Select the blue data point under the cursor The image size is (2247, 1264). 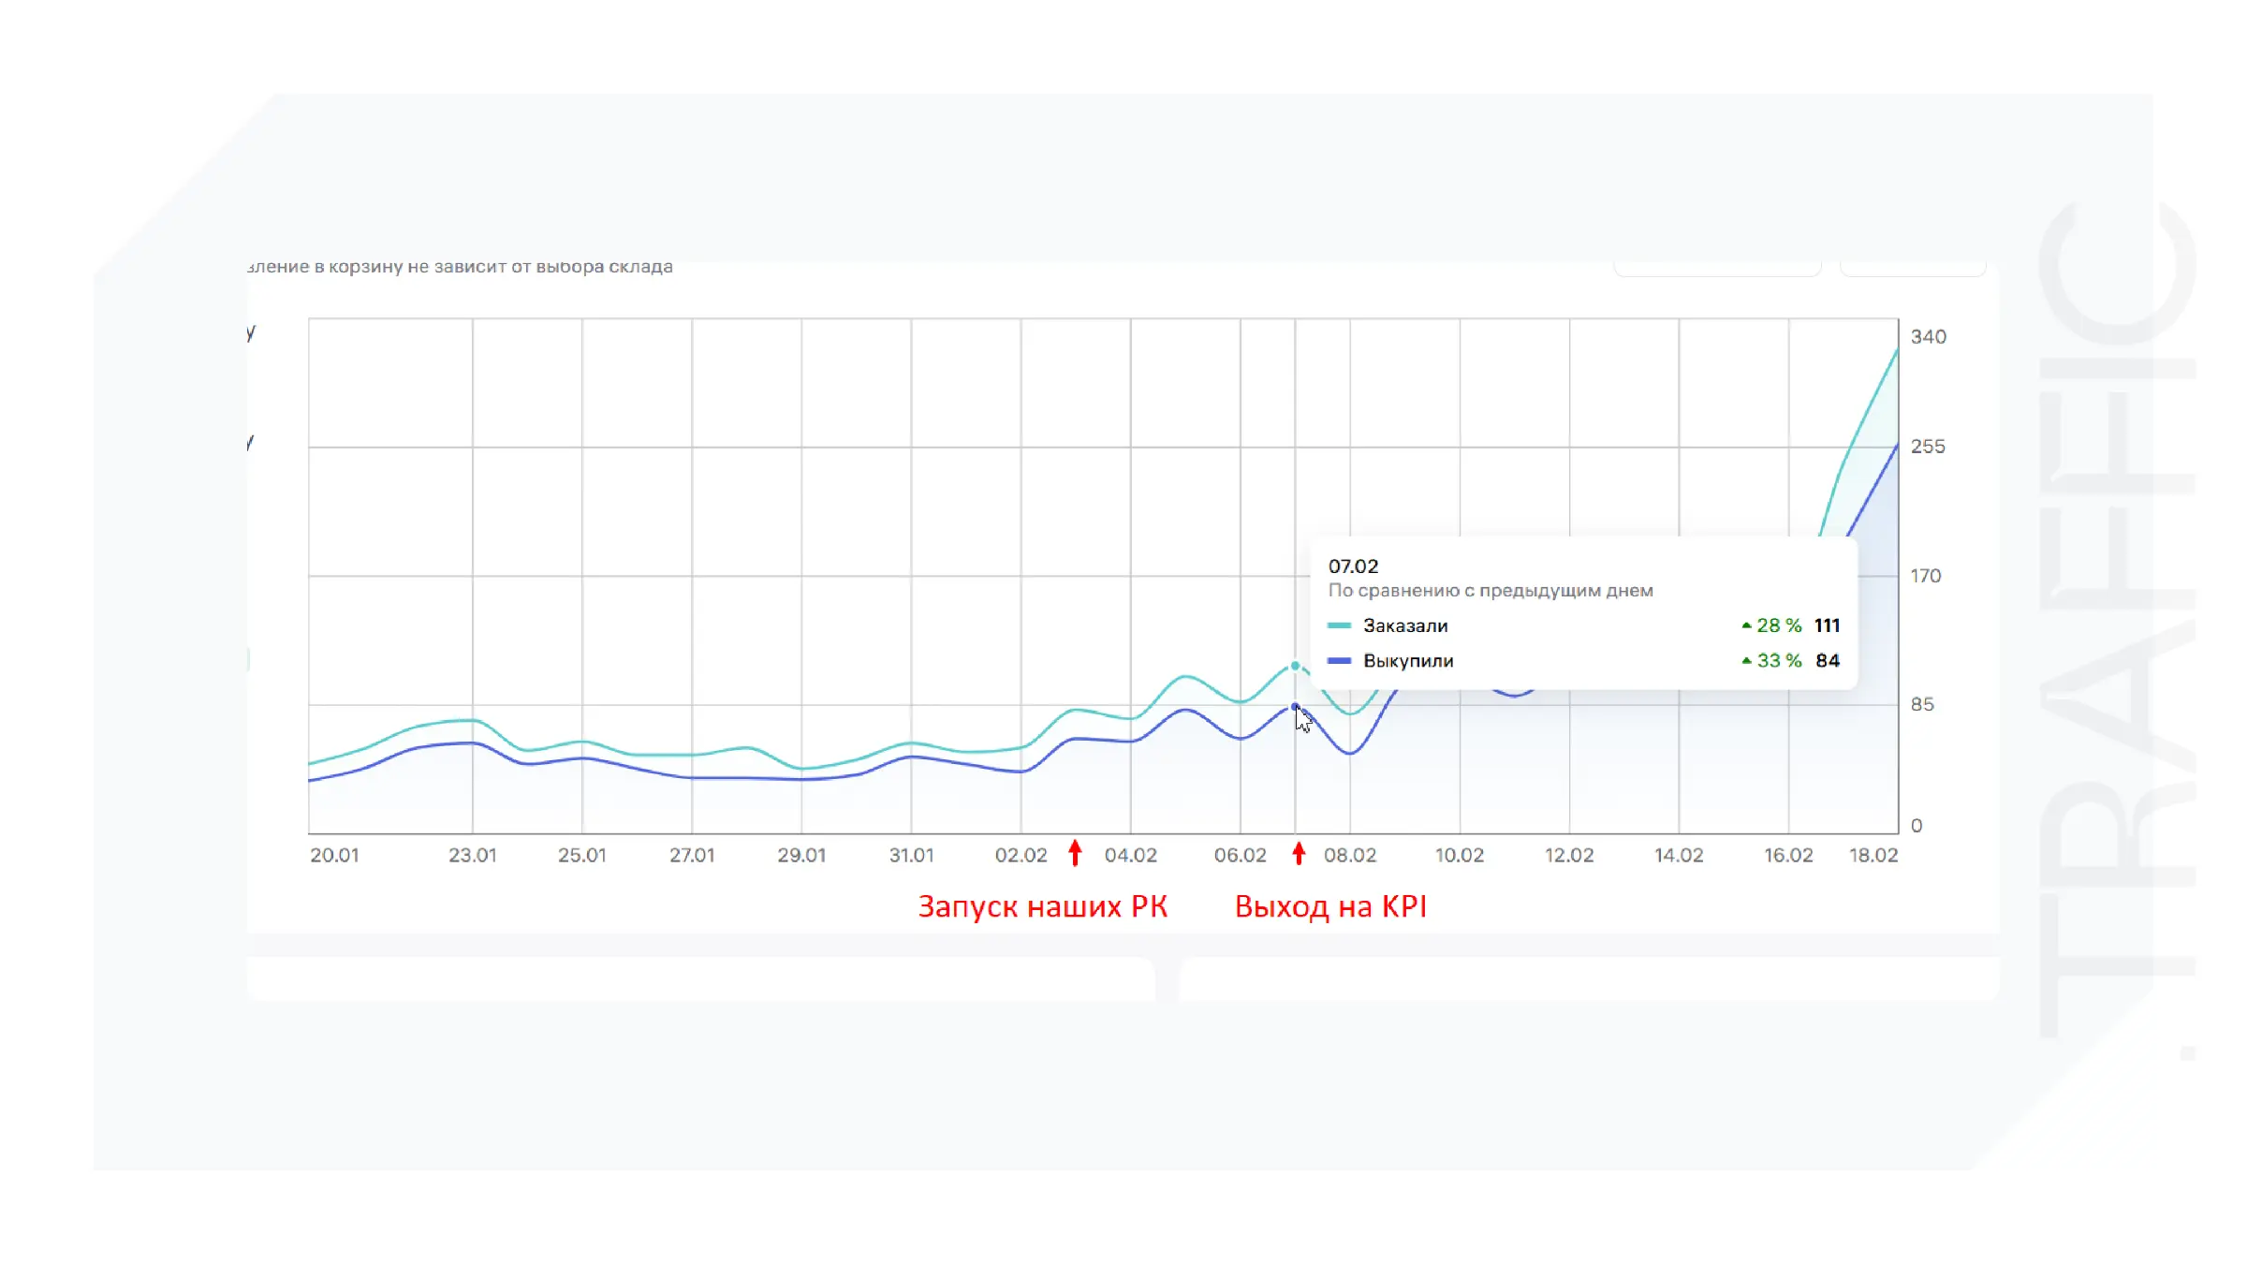coord(1295,707)
